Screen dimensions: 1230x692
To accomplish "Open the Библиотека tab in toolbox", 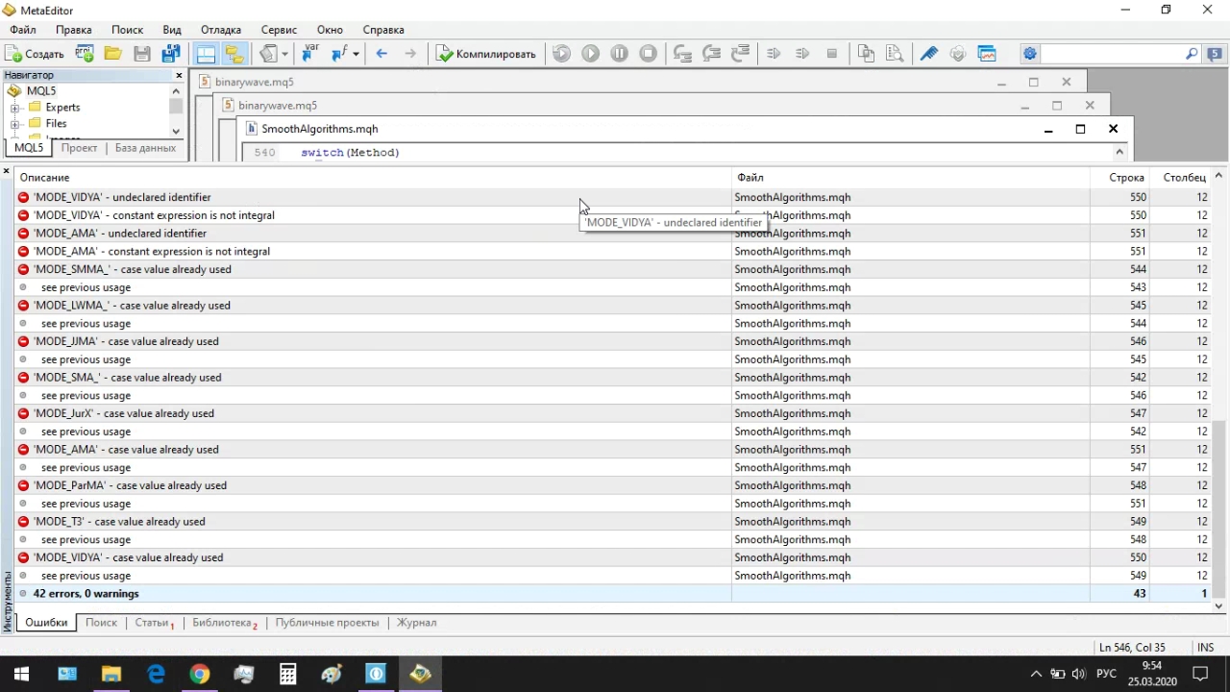I will pos(225,623).
